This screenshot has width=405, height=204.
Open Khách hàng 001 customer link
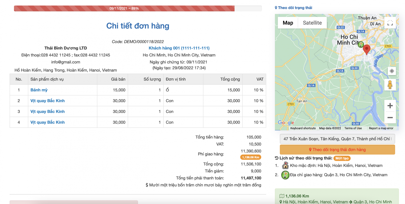pos(179,48)
